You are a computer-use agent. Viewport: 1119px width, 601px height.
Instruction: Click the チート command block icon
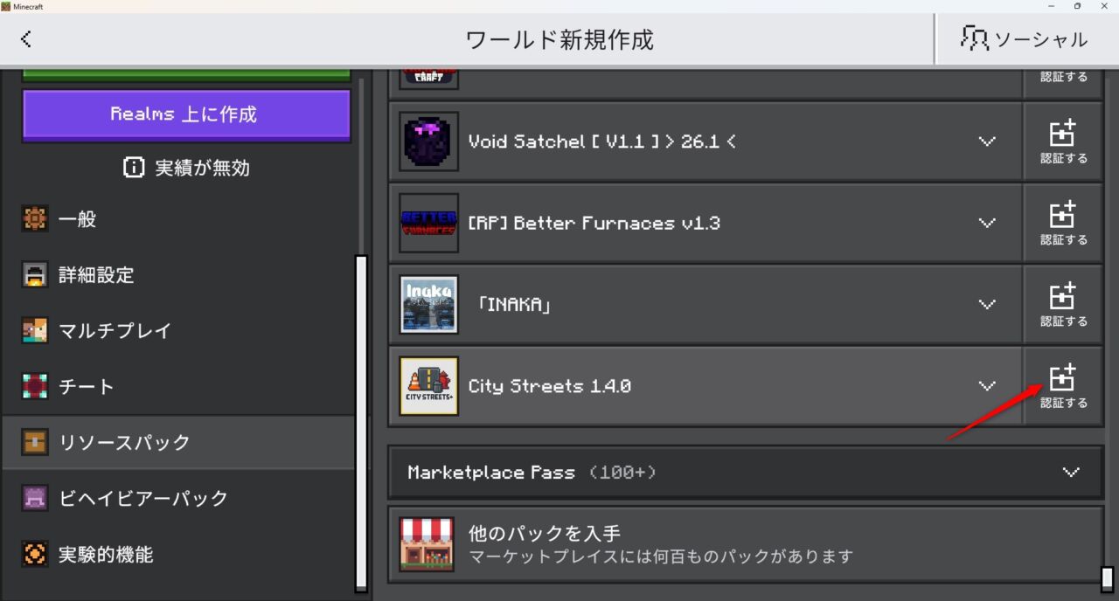(35, 387)
